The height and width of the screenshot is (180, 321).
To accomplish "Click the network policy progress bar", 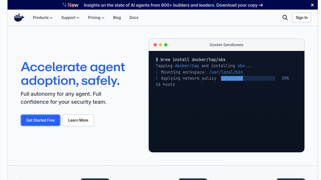I will (x=248, y=78).
